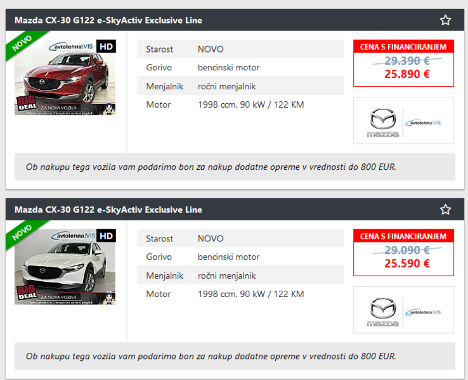
Task: Click the 25.890 € financing price
Action: [x=406, y=74]
